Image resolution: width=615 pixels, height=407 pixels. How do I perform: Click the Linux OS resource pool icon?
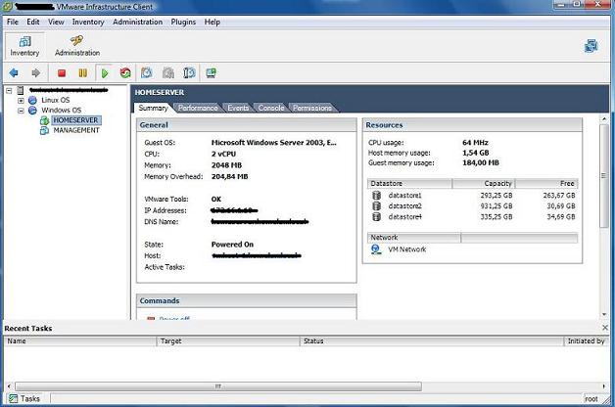pyautogui.click(x=32, y=100)
